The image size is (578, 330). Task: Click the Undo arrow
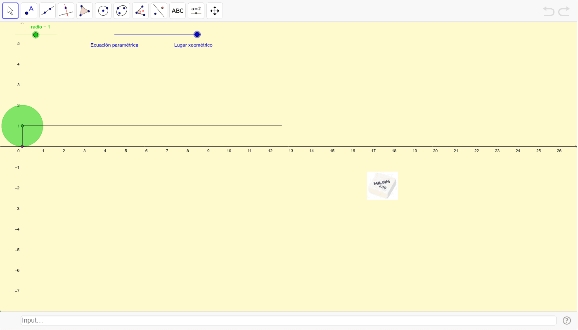(549, 11)
